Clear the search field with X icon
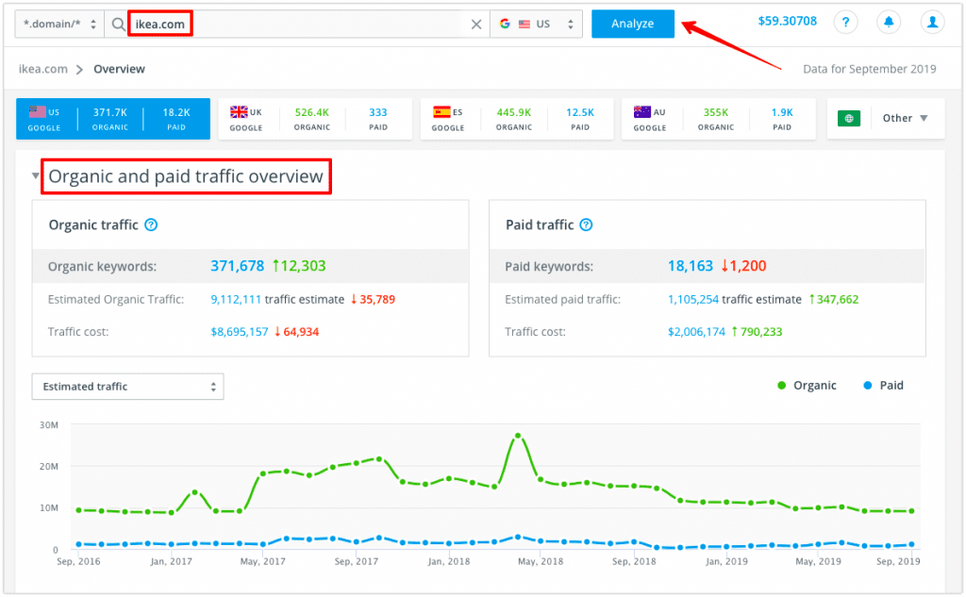The image size is (966, 597). tap(476, 24)
